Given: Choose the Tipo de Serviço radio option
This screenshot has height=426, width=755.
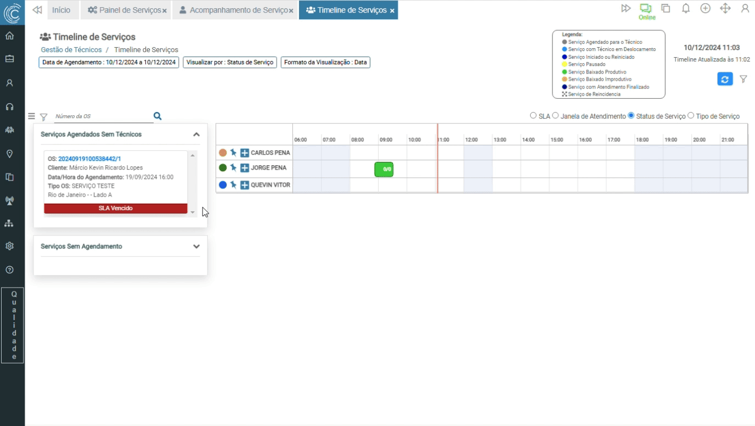Looking at the screenshot, I should 691,116.
